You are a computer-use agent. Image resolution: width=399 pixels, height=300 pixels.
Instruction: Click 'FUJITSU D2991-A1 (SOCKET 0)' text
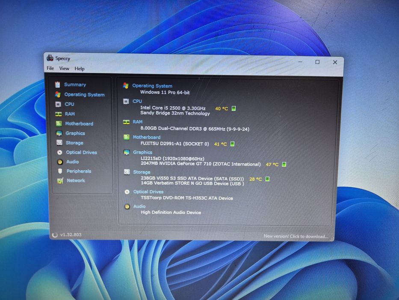pyautogui.click(x=175, y=144)
